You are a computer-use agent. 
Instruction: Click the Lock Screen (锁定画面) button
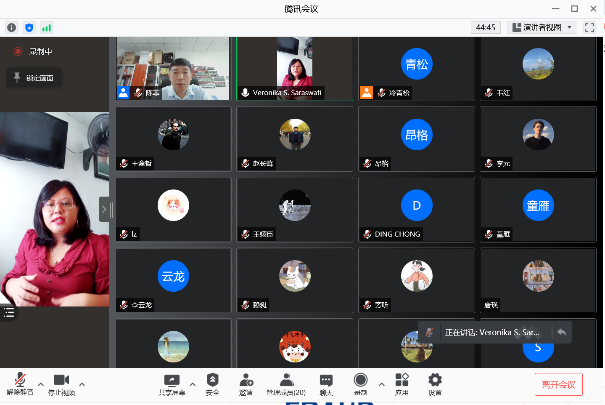[34, 78]
